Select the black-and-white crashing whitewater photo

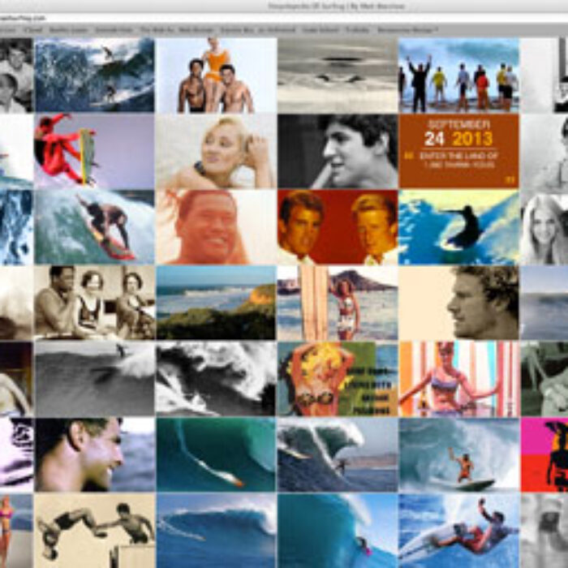click(x=217, y=379)
